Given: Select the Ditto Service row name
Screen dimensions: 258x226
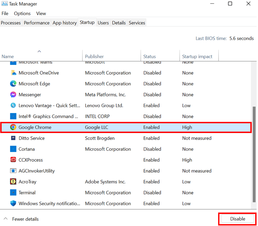Looking at the screenshot, I should (x=32, y=138).
